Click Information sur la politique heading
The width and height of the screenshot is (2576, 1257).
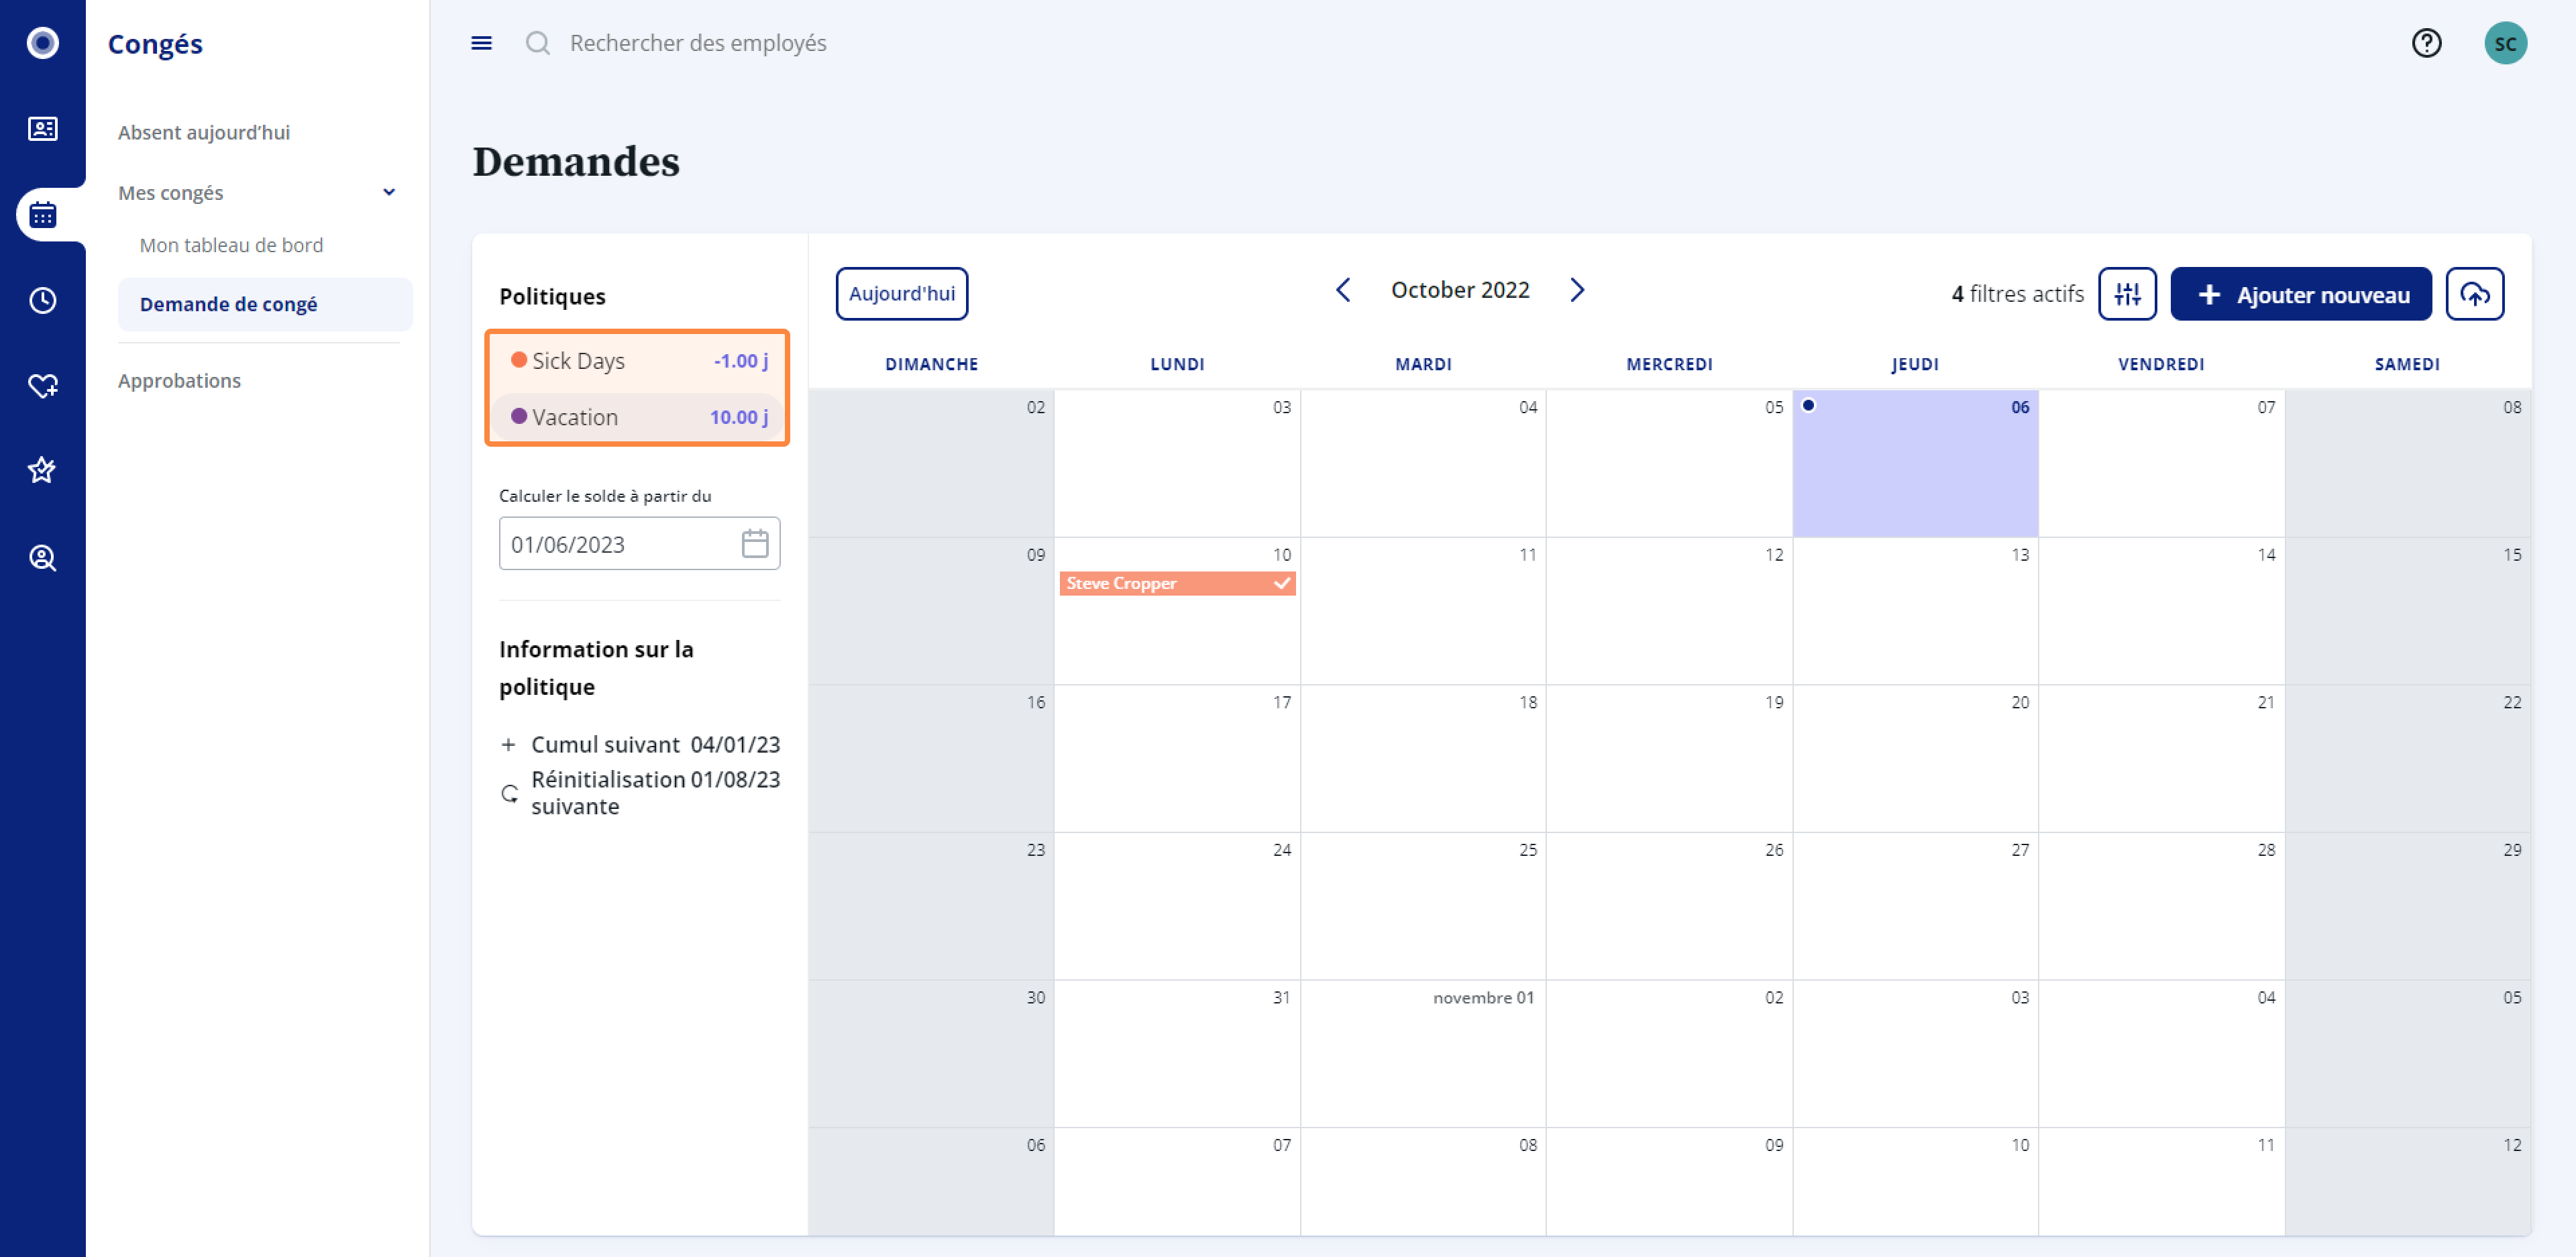pos(596,668)
